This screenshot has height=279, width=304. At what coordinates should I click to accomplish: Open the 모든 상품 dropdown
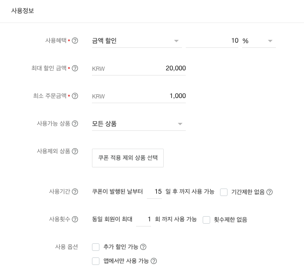(138, 124)
